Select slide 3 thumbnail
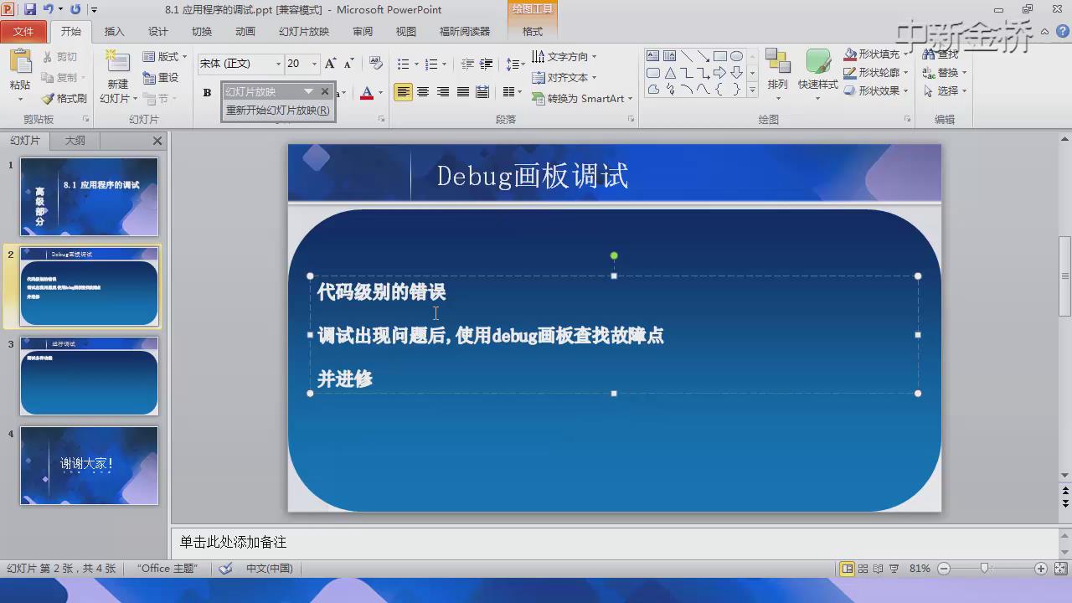1072x603 pixels. [x=89, y=376]
